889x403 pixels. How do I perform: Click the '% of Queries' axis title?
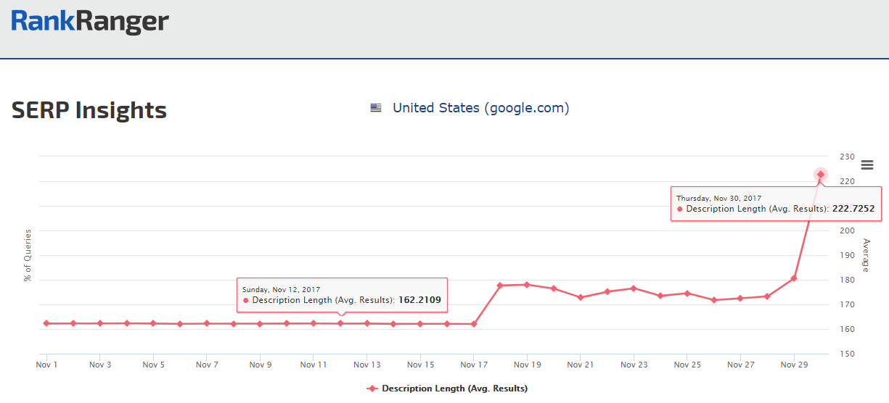[x=28, y=255]
